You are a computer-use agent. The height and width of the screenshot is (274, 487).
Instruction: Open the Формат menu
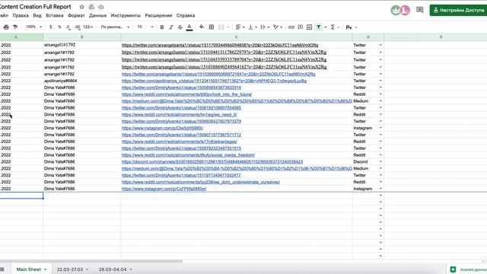pos(76,15)
